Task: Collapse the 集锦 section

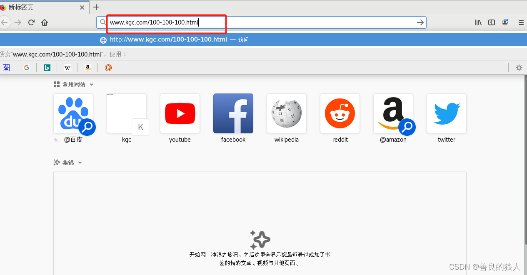Action: pos(80,162)
